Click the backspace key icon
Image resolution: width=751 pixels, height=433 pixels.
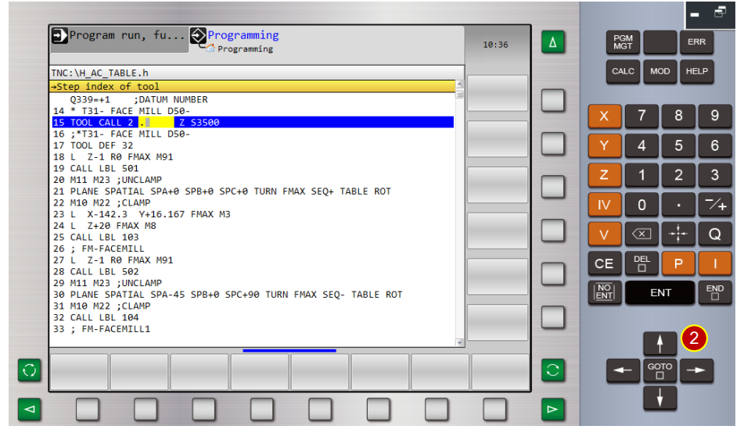pos(641,234)
